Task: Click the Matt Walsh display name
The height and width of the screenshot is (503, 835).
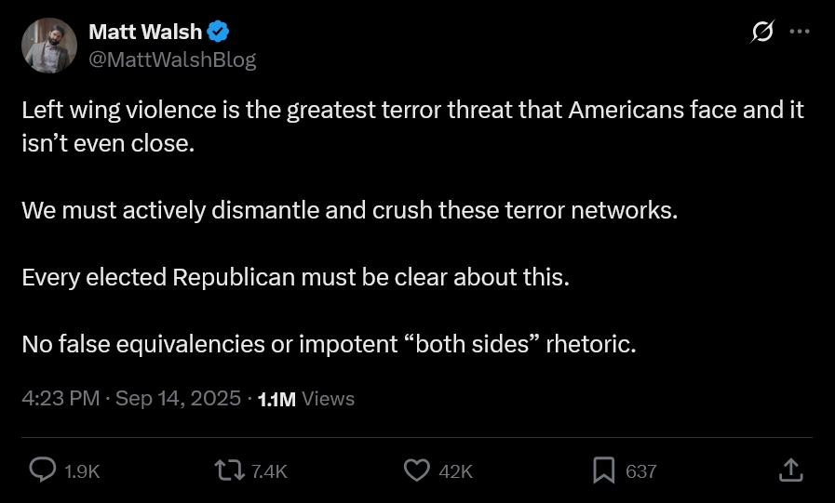Action: click(x=144, y=32)
